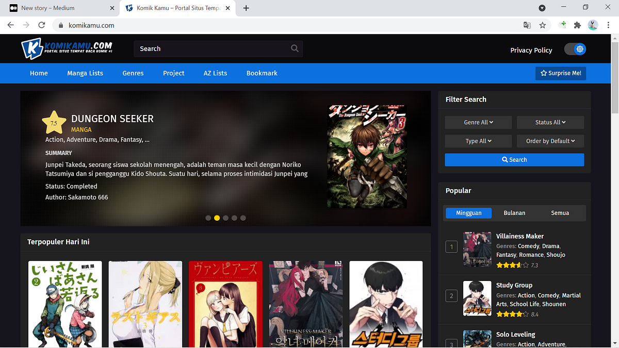
Task: Select the Mingguan popular tab
Action: click(x=468, y=213)
